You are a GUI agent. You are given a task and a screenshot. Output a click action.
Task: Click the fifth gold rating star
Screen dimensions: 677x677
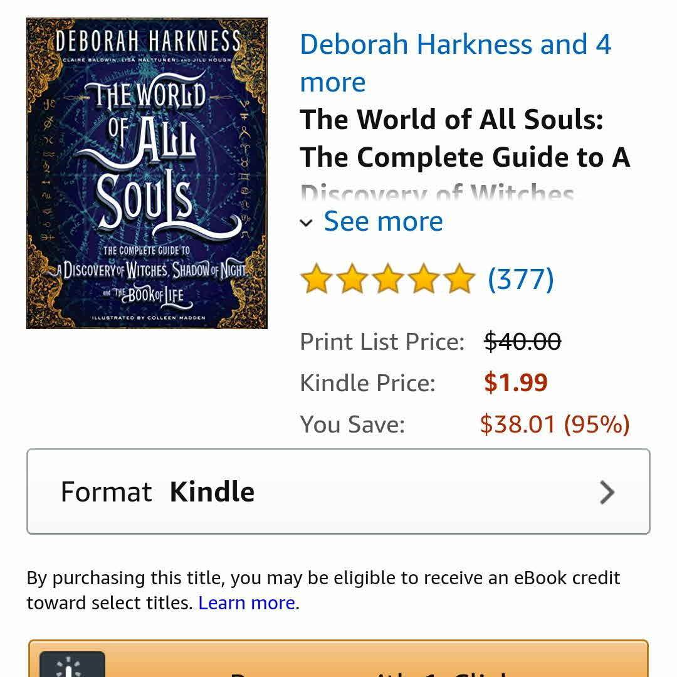[x=461, y=279]
